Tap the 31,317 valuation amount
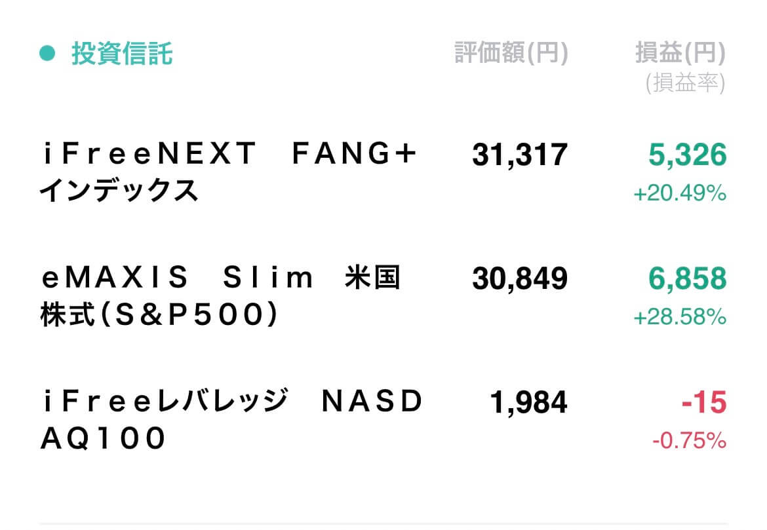Viewport: 767px width, 530px height. click(x=519, y=155)
